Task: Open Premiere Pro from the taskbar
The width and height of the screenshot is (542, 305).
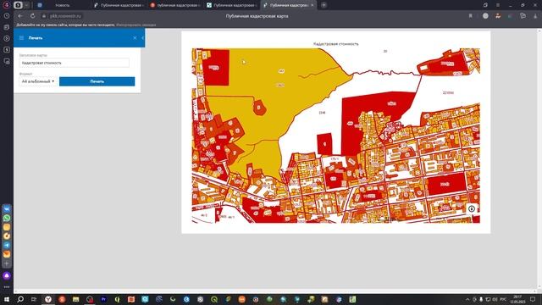Action: (x=103, y=299)
